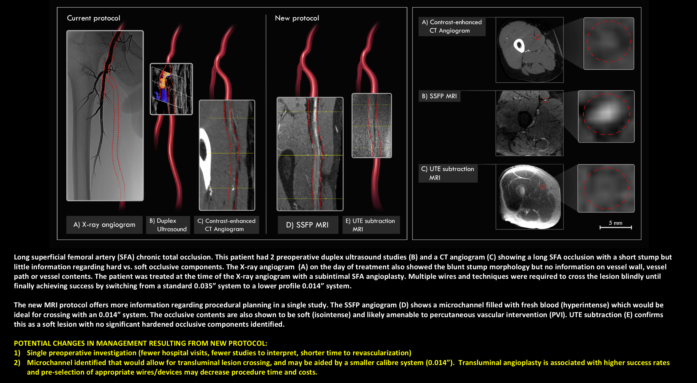
Task: Click the X-ray angiogram image
Action: coord(105,116)
